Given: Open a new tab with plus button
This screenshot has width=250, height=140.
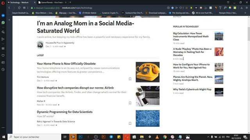Looking at the screenshot, I should click(70, 2).
